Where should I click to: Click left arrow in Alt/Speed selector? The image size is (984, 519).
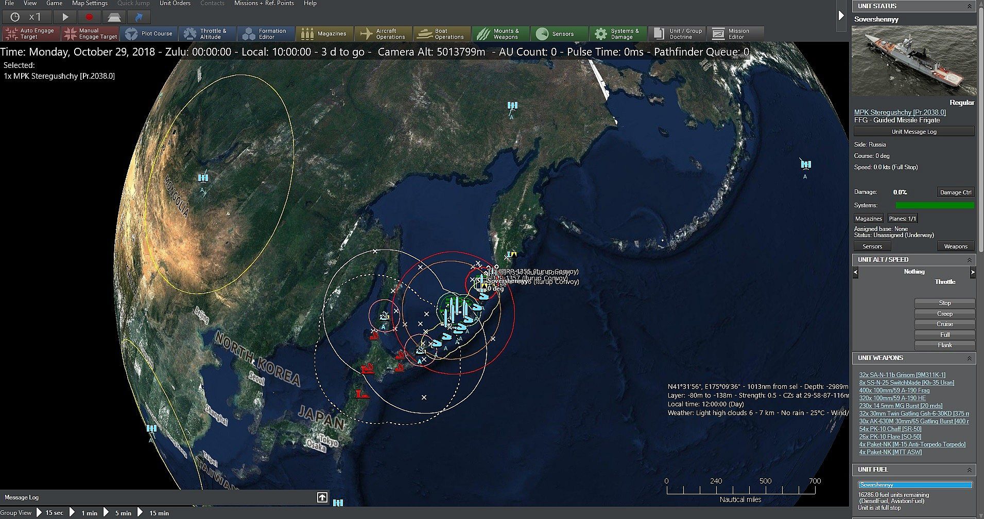[x=856, y=272]
